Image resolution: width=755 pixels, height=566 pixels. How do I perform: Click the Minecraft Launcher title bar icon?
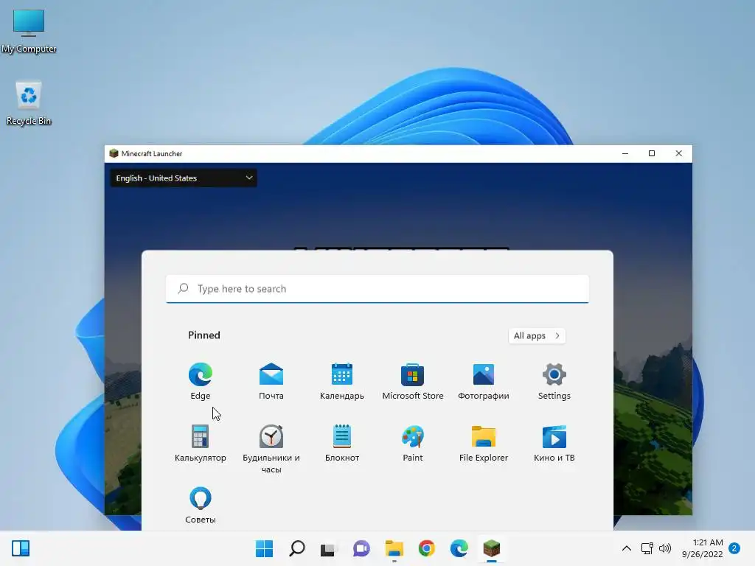point(114,153)
